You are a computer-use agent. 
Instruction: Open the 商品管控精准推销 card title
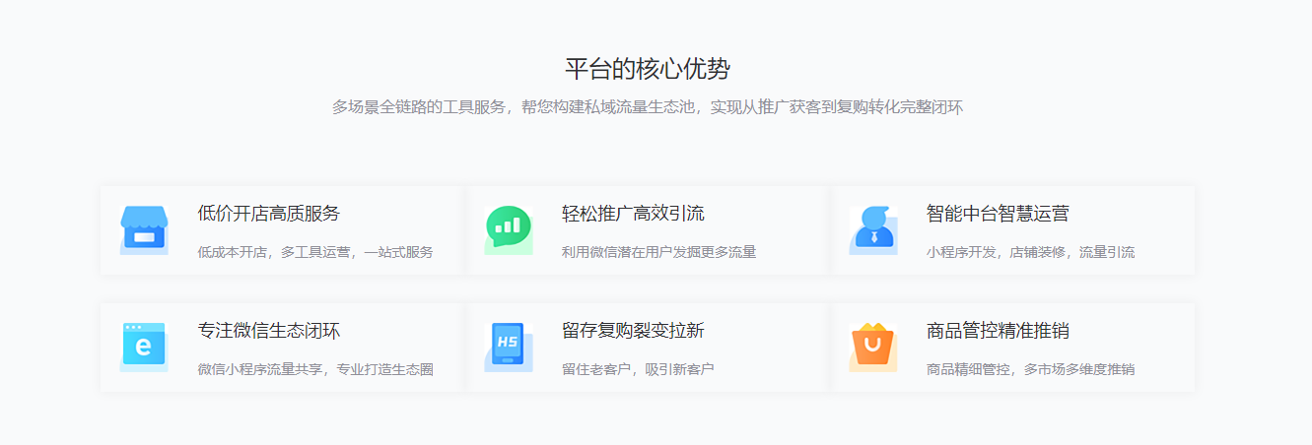click(998, 331)
